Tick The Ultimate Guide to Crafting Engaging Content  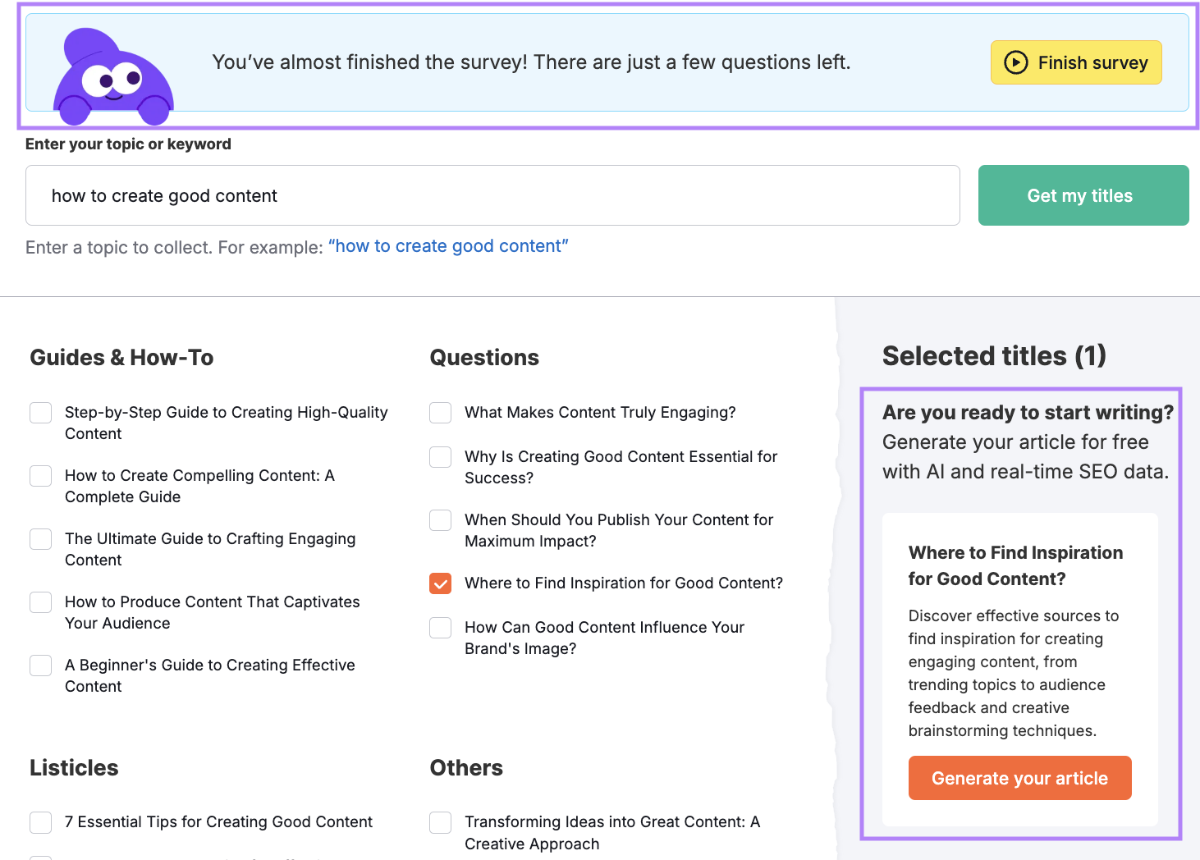coord(41,539)
